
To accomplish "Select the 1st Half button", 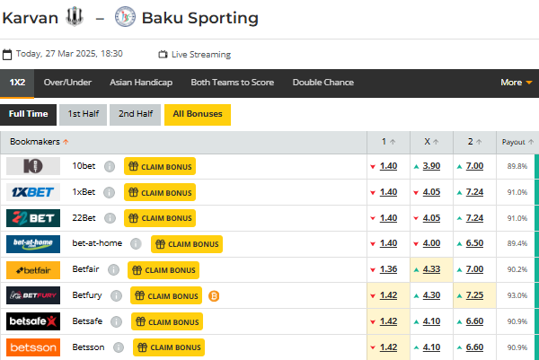I will point(84,115).
